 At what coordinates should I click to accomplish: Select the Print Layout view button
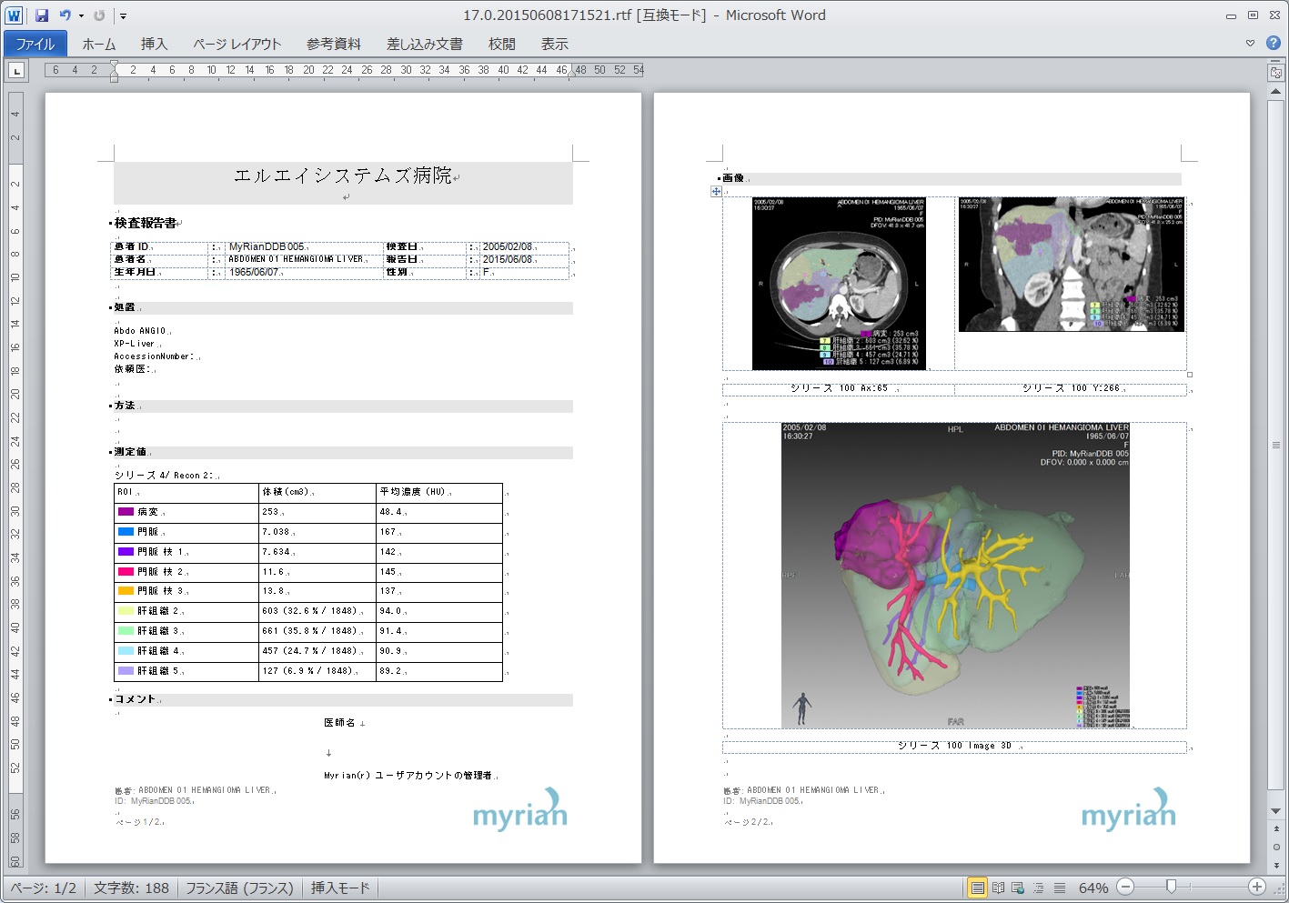point(977,888)
